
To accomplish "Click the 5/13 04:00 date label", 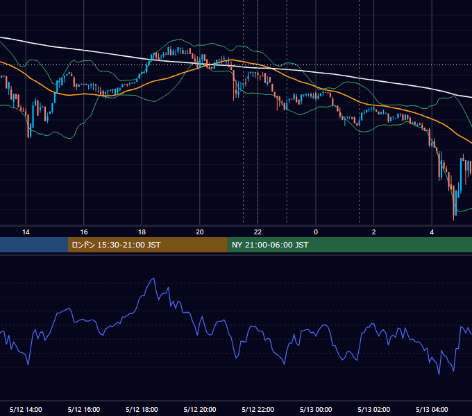I will (x=432, y=409).
